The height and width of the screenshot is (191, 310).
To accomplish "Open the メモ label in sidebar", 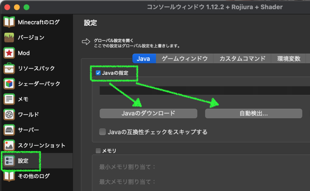I will [x=23, y=99].
